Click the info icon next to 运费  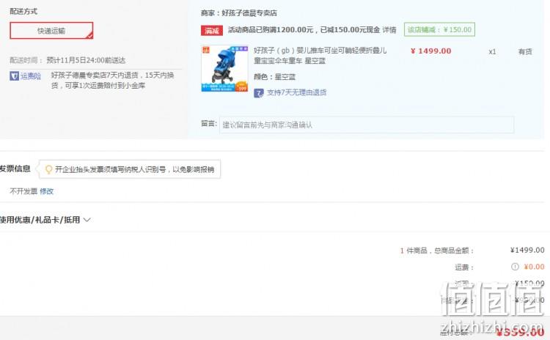(515, 267)
